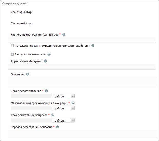Open help for Краткое наименование (для ЕПГУ)

(64, 34)
